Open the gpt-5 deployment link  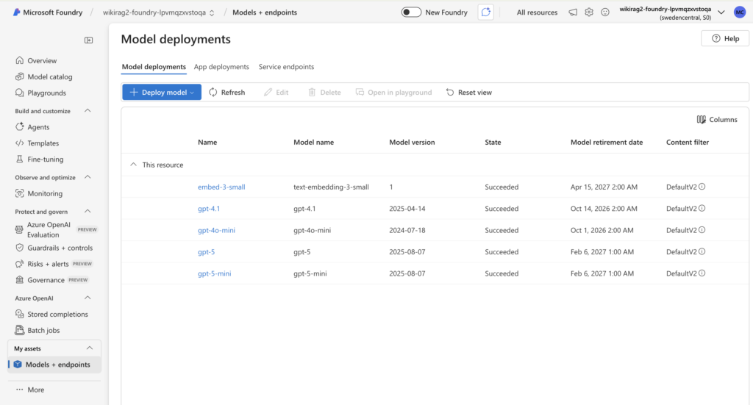pyautogui.click(x=207, y=251)
